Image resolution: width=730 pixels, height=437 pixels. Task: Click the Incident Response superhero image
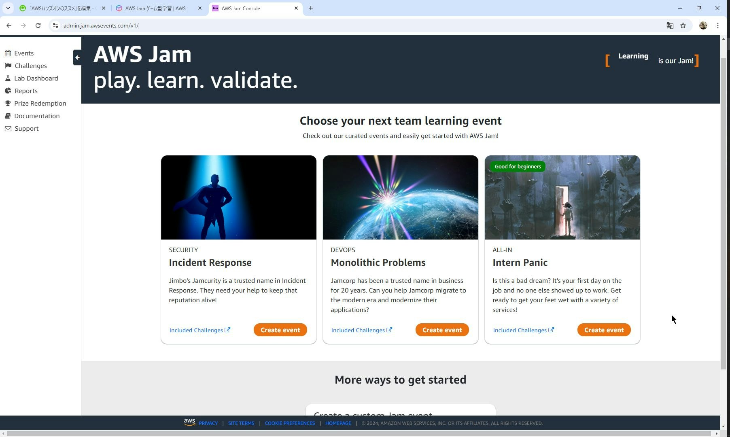(x=239, y=197)
